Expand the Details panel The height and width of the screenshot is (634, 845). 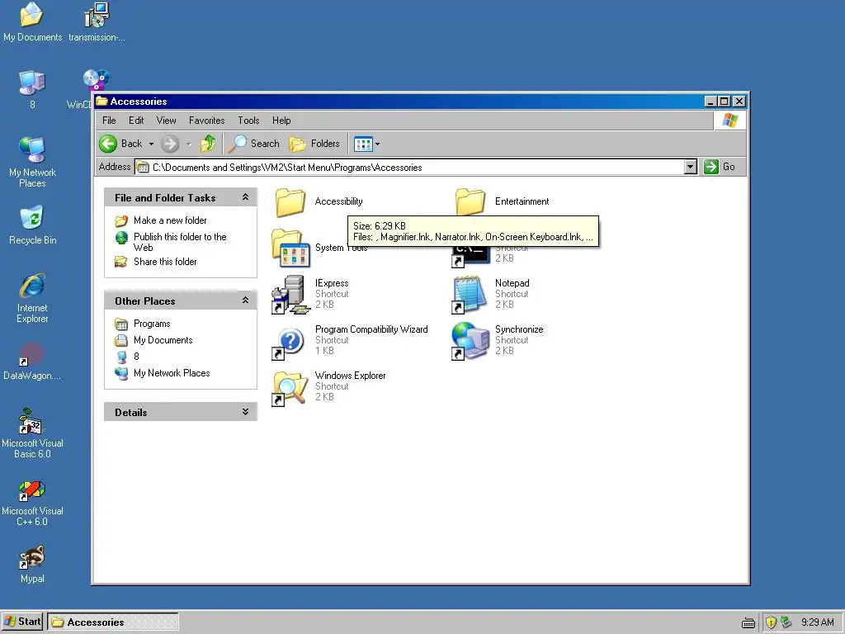pyautogui.click(x=245, y=412)
